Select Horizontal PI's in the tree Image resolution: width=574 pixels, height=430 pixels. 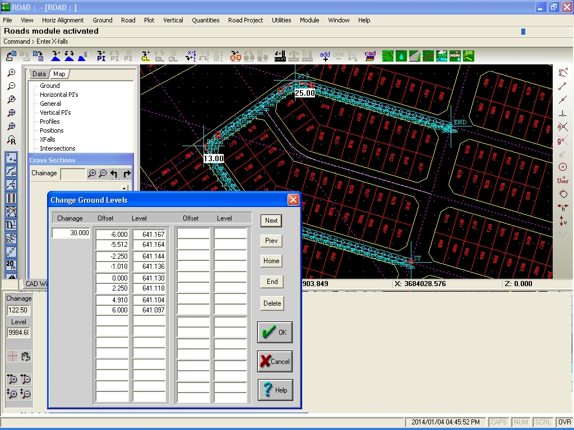59,95
